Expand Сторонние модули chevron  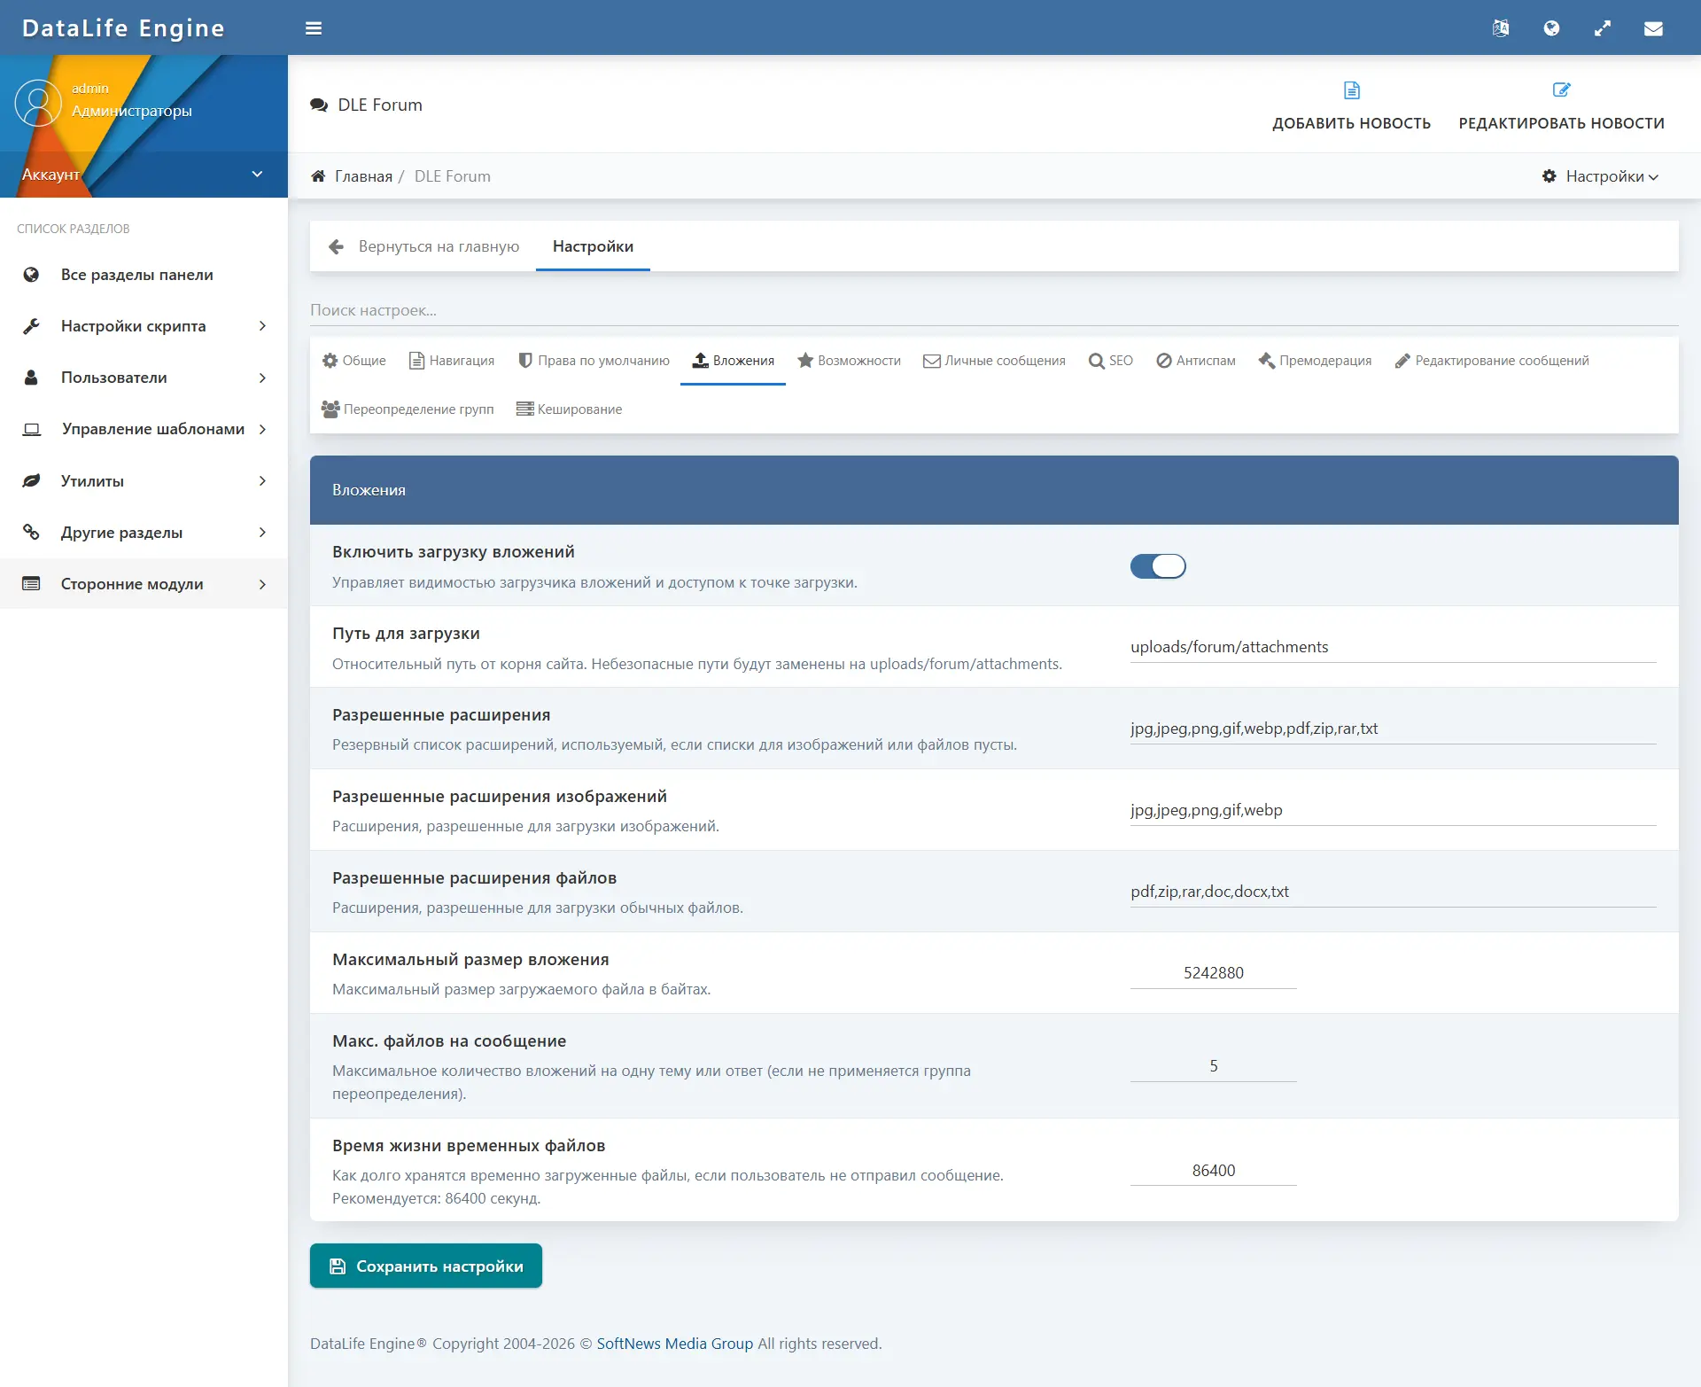point(262,583)
